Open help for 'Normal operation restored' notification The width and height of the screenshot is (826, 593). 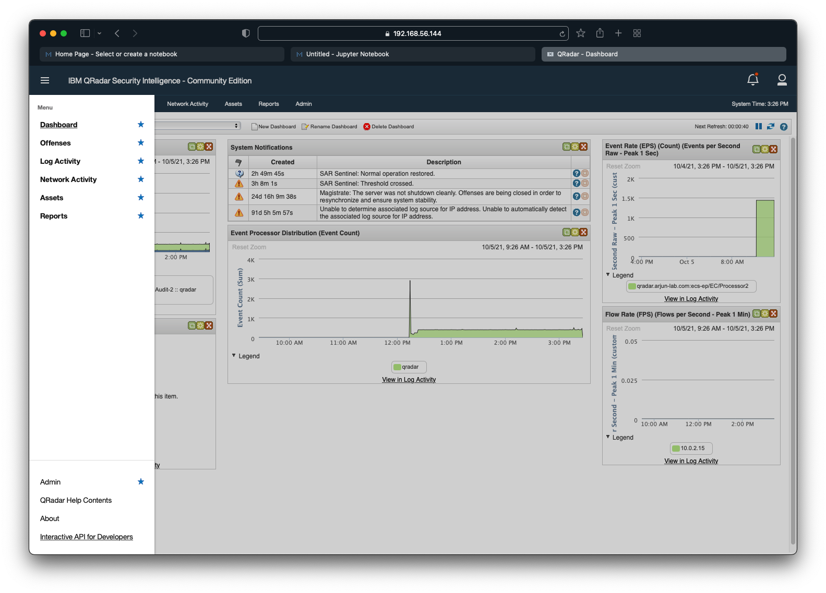(576, 173)
